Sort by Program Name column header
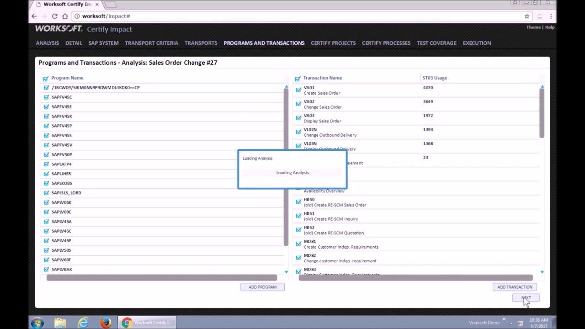 click(67, 78)
